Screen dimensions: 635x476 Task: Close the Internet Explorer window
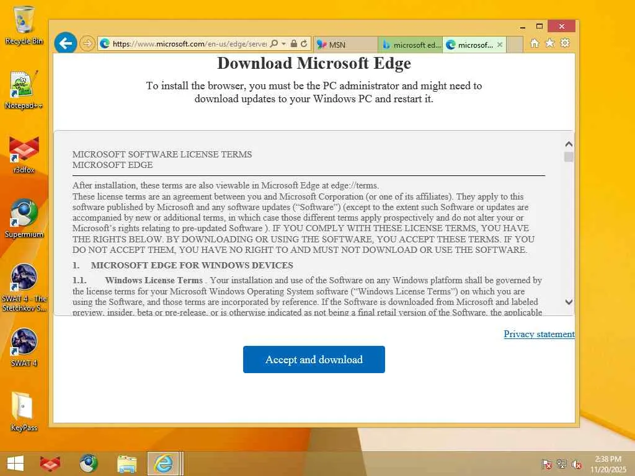(561, 26)
